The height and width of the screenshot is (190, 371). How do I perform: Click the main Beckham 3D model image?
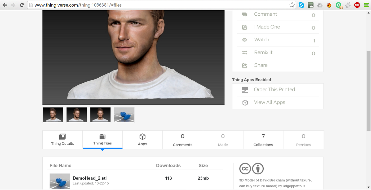coord(134,58)
